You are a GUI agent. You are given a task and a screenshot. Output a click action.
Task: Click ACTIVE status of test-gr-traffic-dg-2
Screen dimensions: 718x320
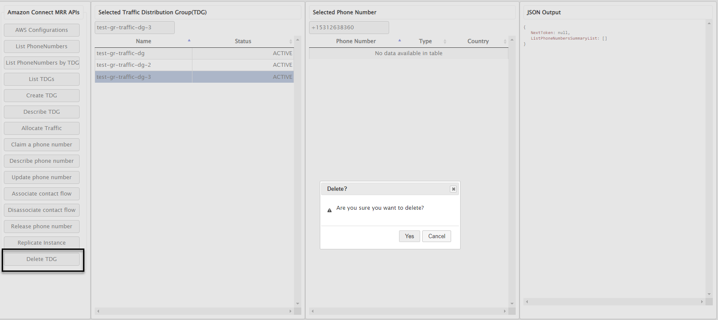[282, 65]
